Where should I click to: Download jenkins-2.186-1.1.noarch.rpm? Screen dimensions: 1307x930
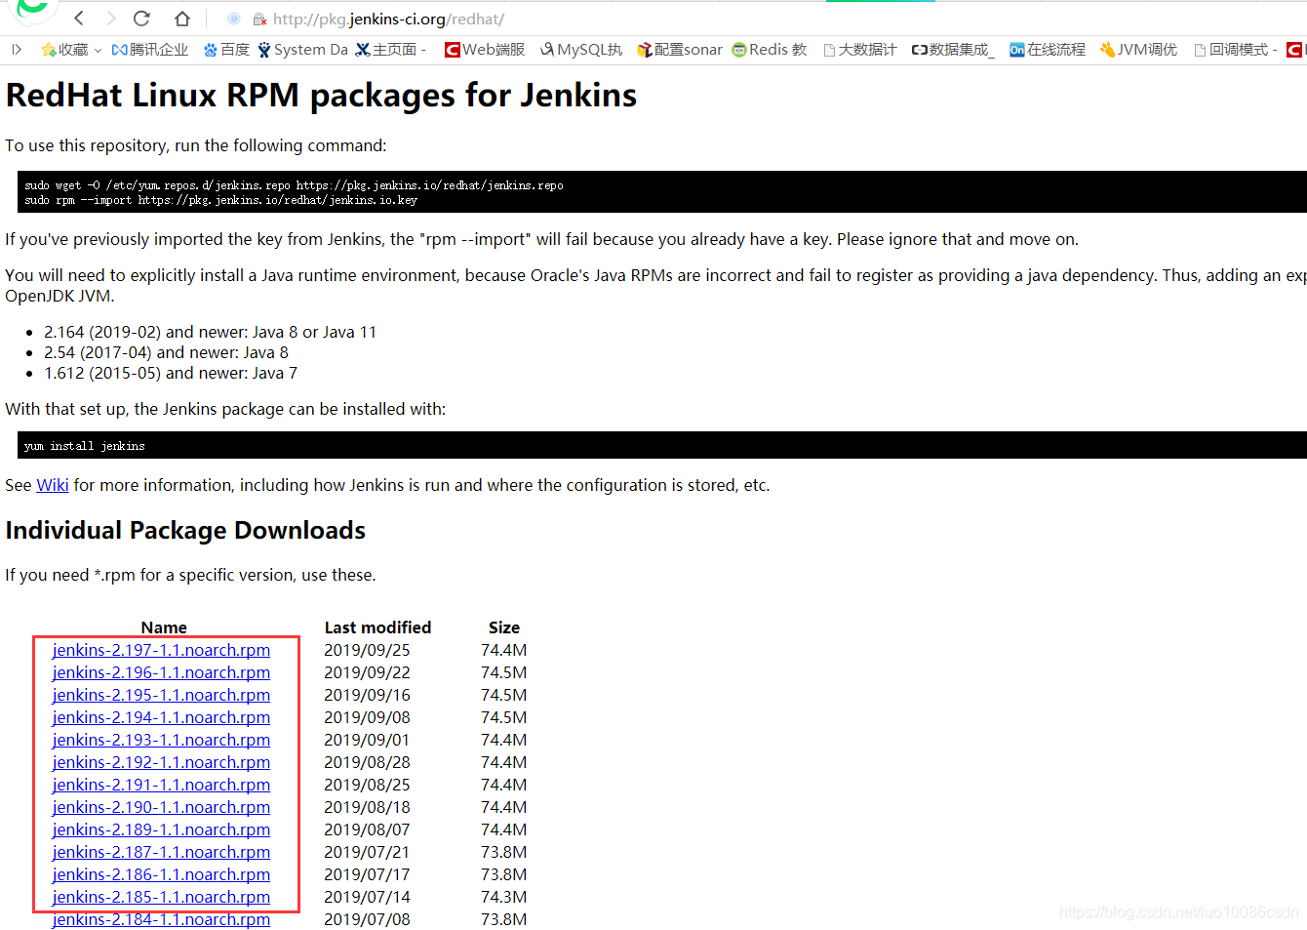(161, 874)
